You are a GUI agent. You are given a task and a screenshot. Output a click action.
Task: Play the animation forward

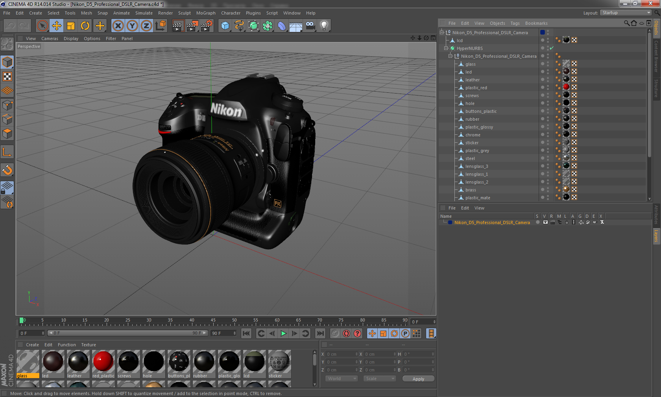(283, 333)
